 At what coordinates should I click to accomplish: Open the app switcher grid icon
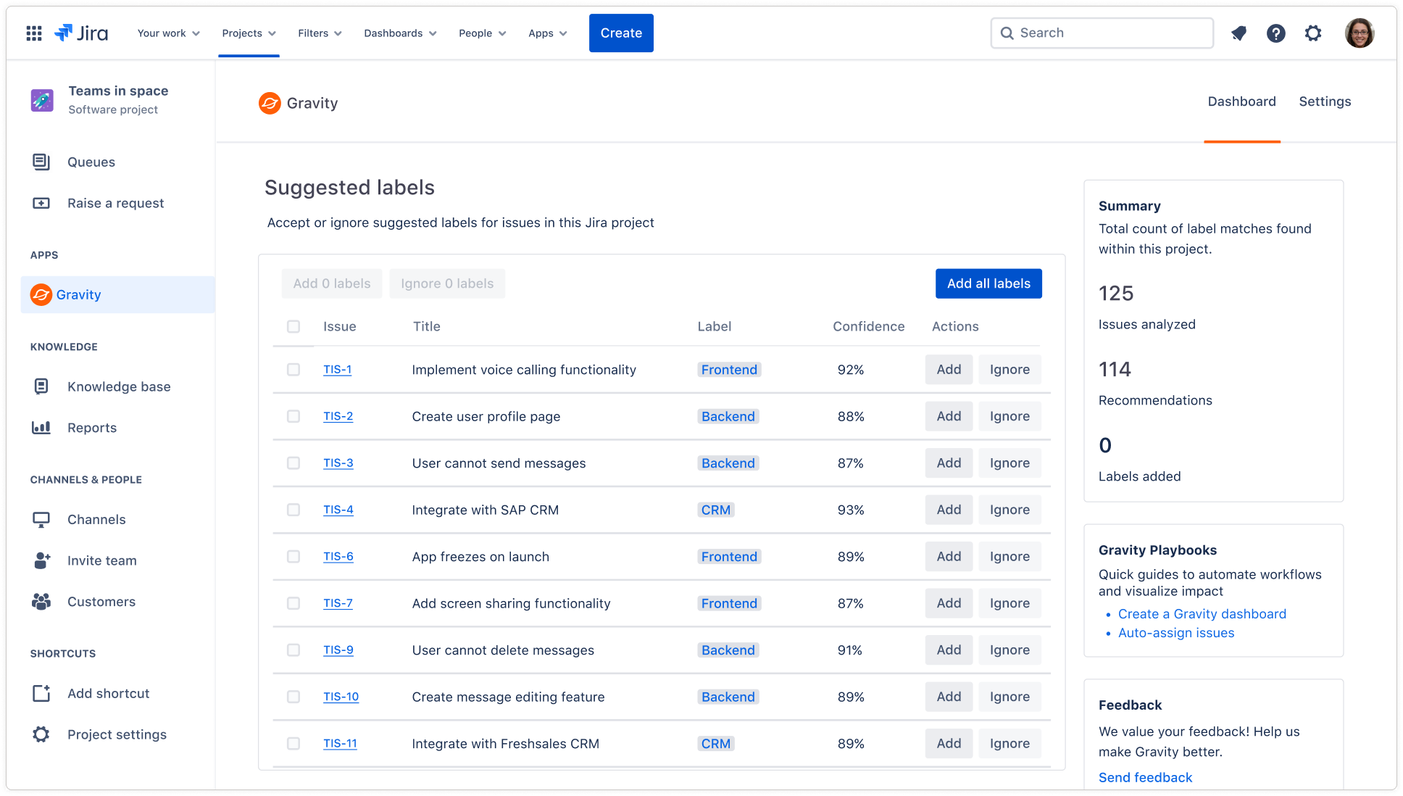34,33
